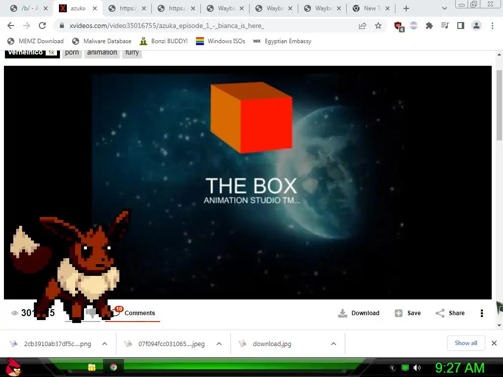This screenshot has height=377, width=503.
Task: Close the New Tab tab
Action: click(x=388, y=8)
